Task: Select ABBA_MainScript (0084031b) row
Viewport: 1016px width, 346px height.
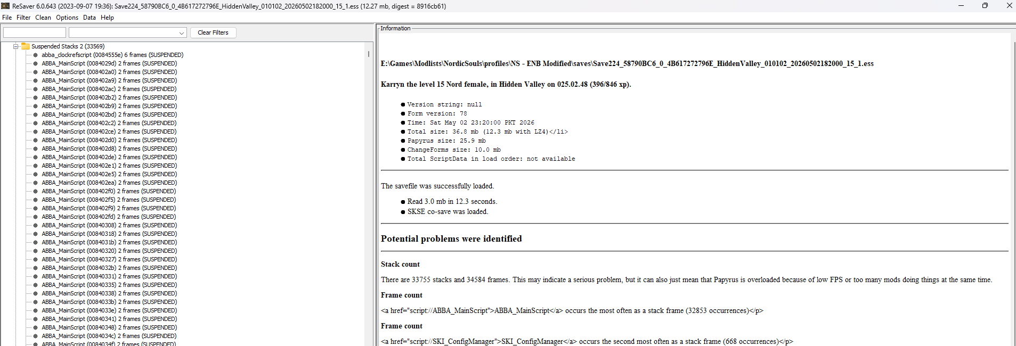Action: [x=109, y=242]
